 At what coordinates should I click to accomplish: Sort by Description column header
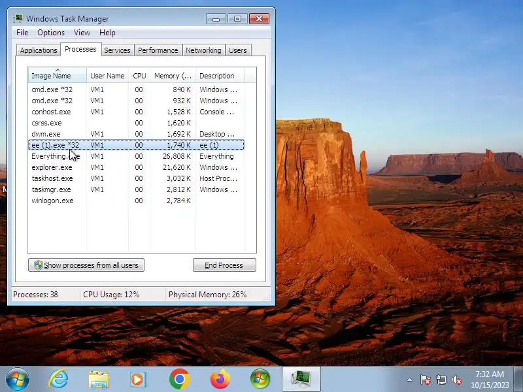tap(220, 76)
